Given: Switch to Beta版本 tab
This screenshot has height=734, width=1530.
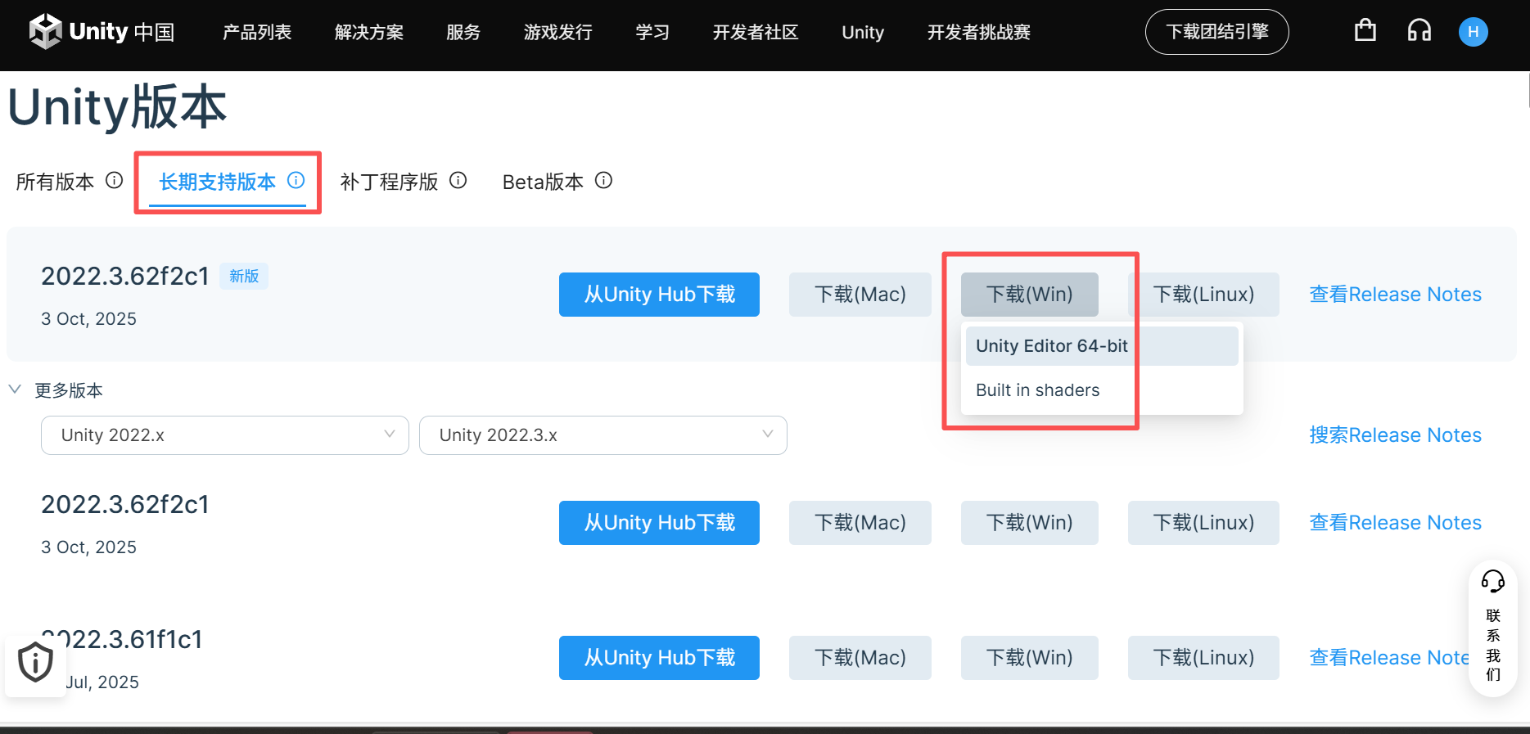Looking at the screenshot, I should 543,182.
